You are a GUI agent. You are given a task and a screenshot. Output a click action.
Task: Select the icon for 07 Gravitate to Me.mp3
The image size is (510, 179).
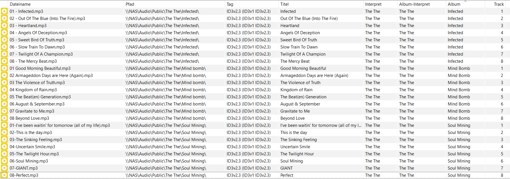point(4,111)
